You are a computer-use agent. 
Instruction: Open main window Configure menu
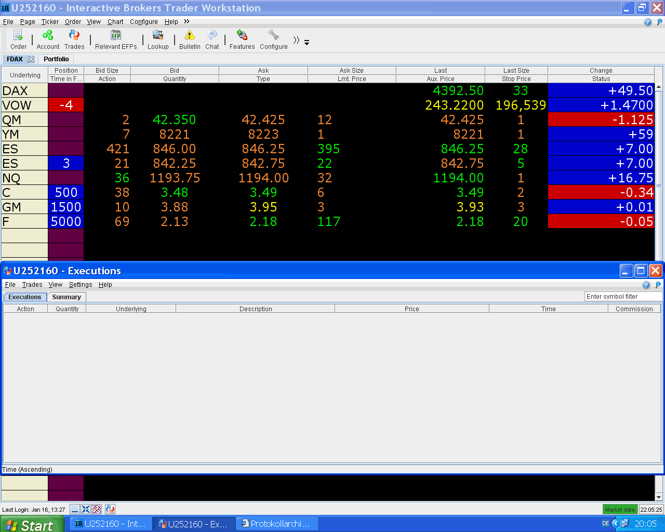pos(144,22)
